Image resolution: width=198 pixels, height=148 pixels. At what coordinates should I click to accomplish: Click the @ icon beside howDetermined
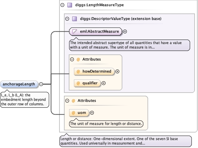[x=78, y=72]
